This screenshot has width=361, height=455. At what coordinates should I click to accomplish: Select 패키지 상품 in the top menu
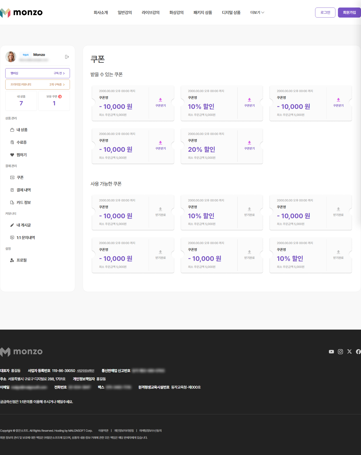[203, 13]
